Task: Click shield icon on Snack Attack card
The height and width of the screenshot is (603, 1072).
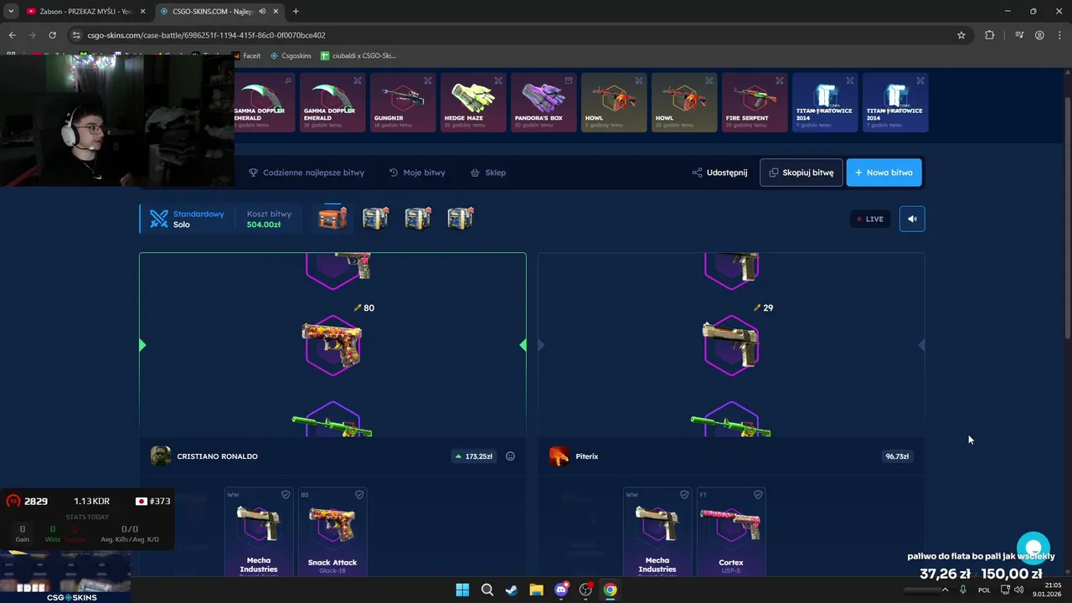Action: click(x=359, y=495)
